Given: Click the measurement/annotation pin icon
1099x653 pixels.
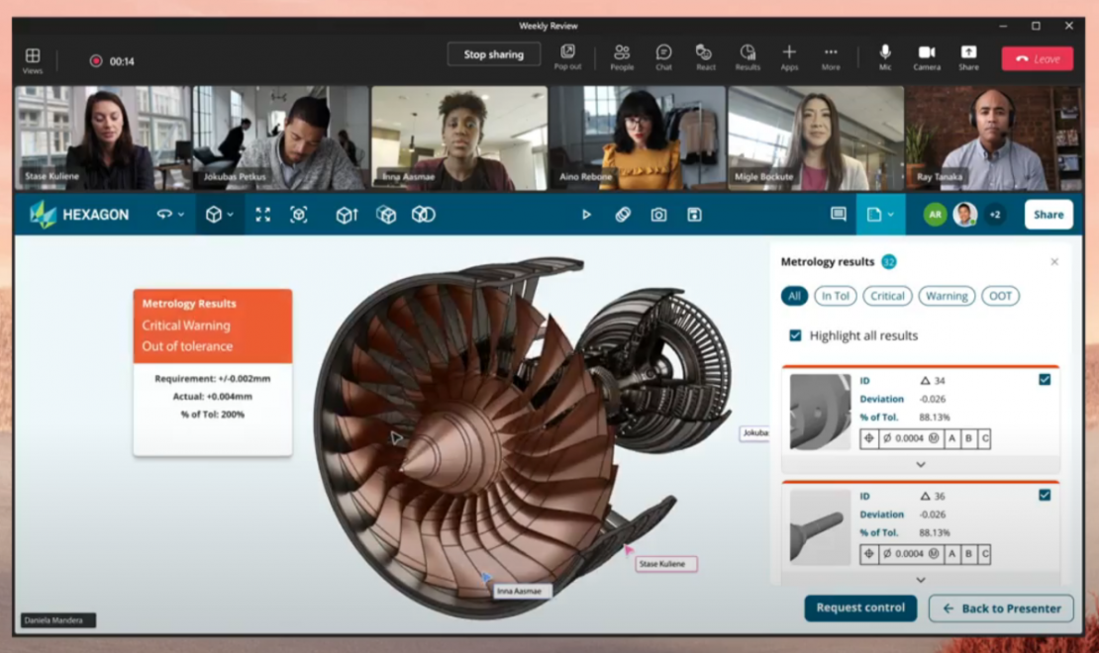Looking at the screenshot, I should 622,215.
